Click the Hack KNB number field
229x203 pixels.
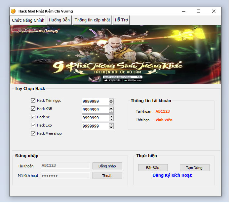click(95, 110)
